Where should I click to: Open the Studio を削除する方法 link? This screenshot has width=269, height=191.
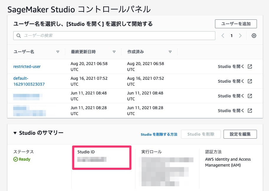coord(159,134)
